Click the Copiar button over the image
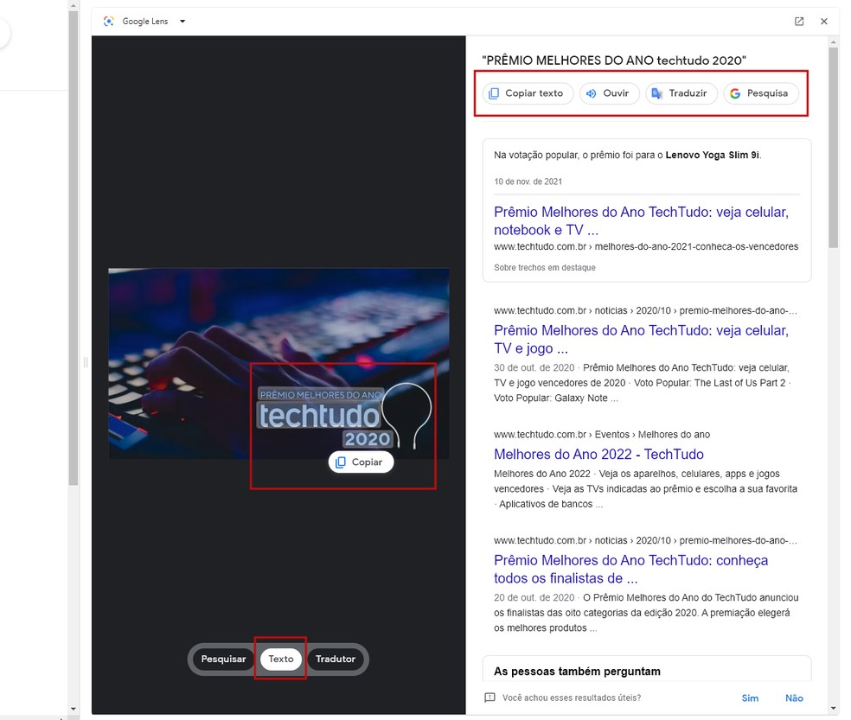 pos(361,462)
